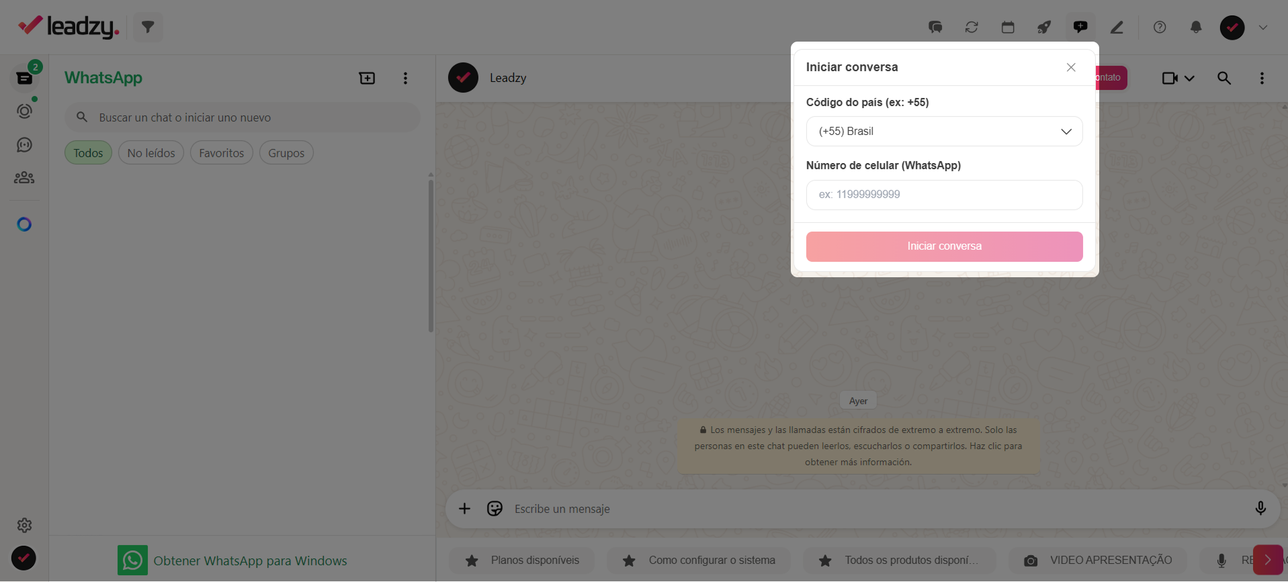This screenshot has height=582, width=1288.
Task: Open the profile account menu chevron
Action: (x=1263, y=28)
